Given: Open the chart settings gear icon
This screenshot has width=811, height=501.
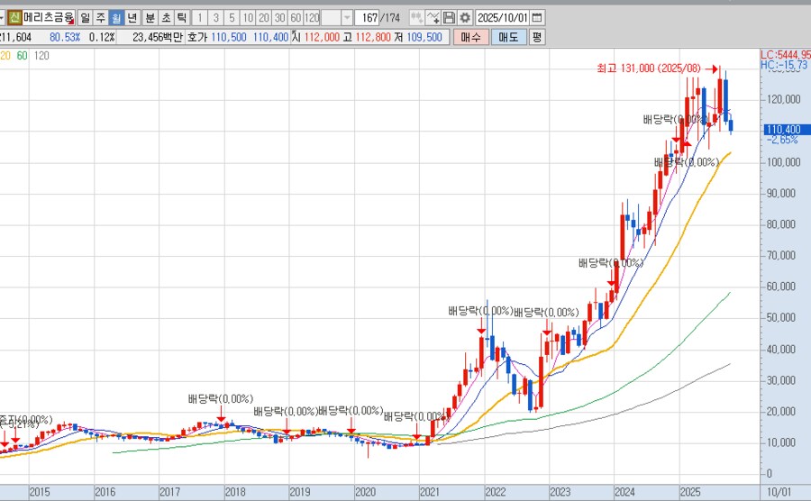Looking at the screenshot, I should (x=465, y=17).
